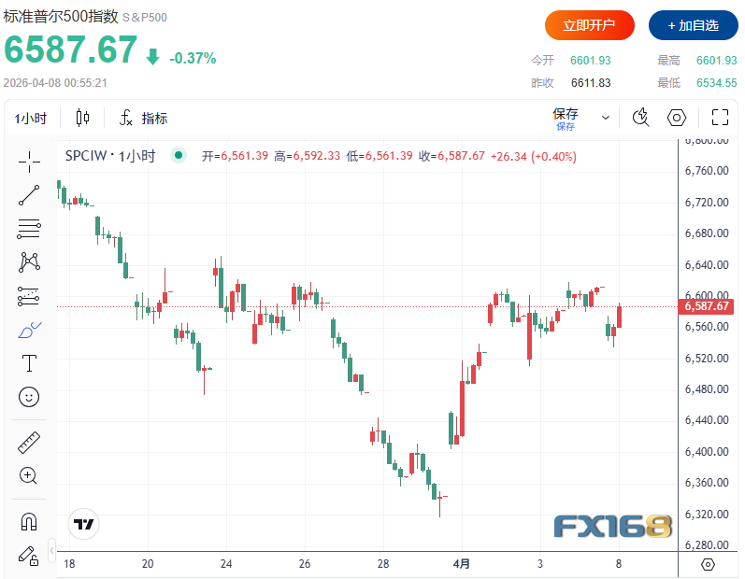The image size is (745, 579).
Task: Enter fullscreen chart mode
Action: coord(720,118)
